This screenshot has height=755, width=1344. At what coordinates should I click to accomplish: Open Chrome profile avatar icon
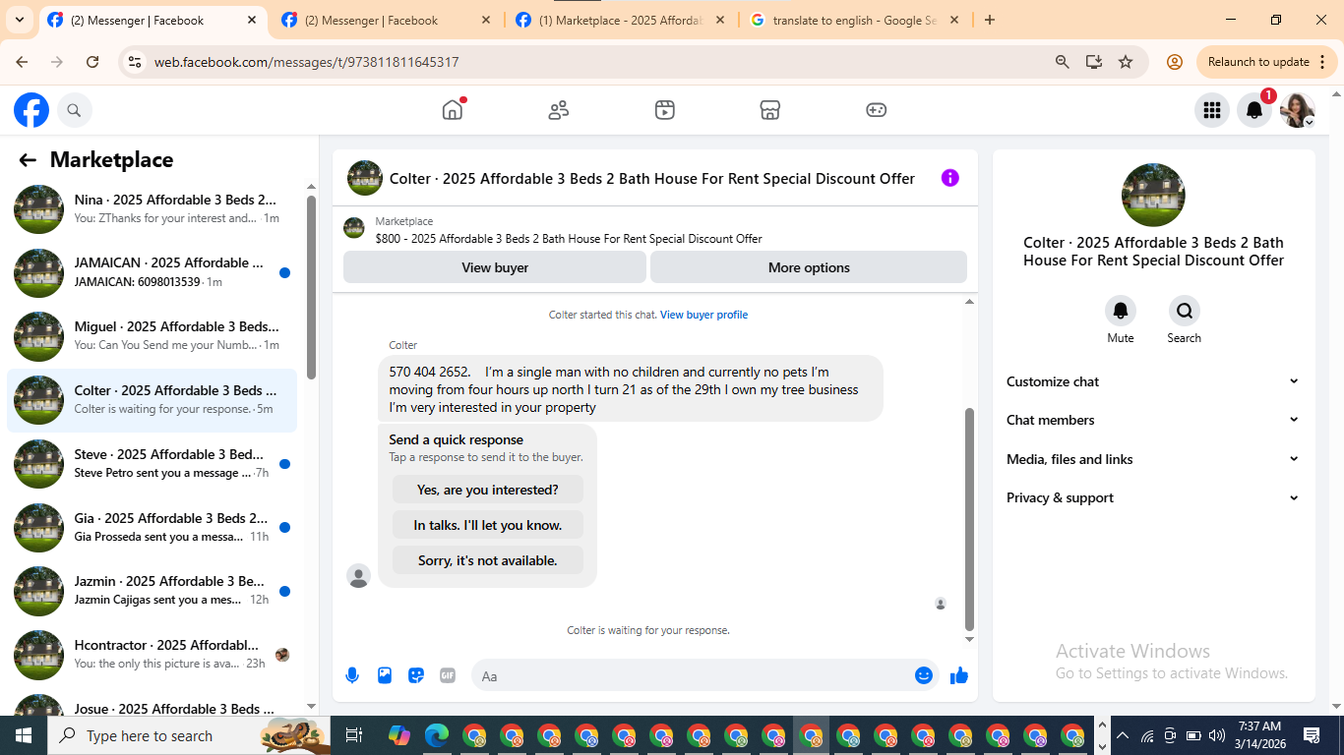[1175, 62]
